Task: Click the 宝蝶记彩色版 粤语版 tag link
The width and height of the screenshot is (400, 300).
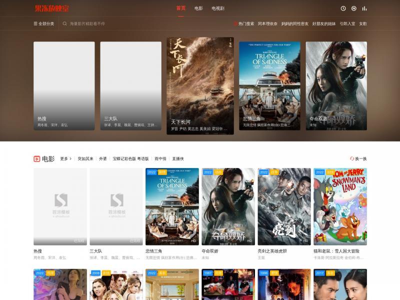Action: pos(130,158)
